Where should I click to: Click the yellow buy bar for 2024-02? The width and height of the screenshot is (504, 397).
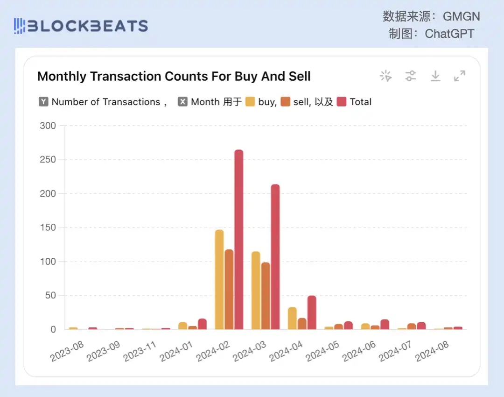pos(219,279)
